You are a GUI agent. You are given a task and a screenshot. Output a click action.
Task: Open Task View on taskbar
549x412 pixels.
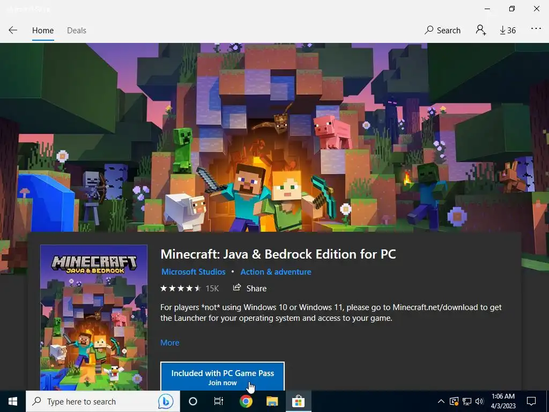pyautogui.click(x=219, y=401)
